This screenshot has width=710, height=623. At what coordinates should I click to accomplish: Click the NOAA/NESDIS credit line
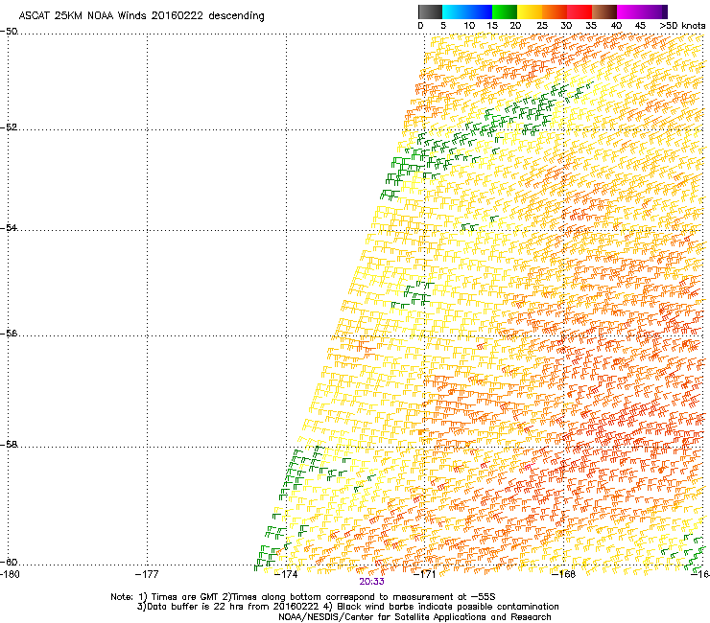(x=414, y=617)
